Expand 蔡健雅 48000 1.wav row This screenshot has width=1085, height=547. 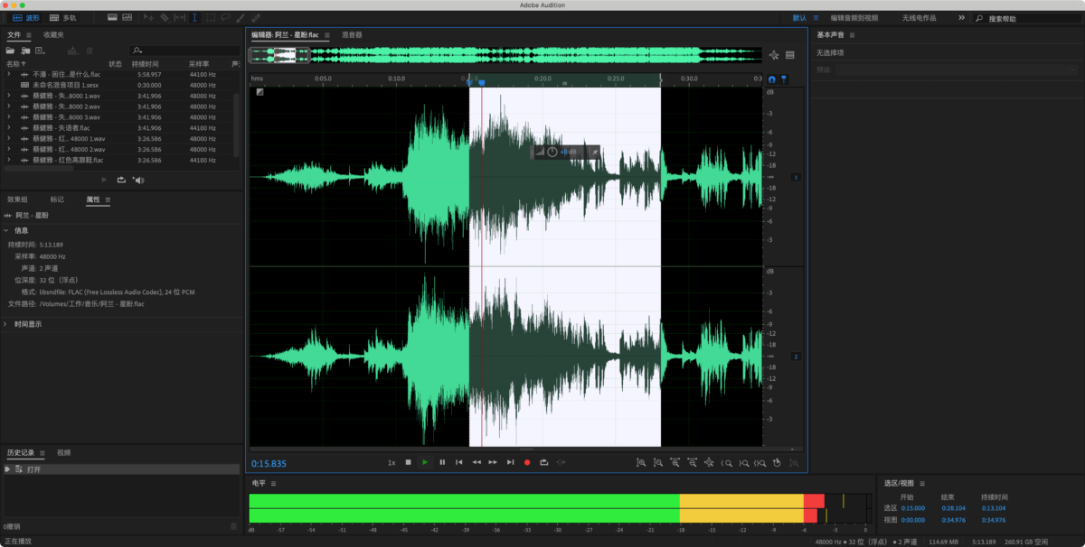pos(9,139)
